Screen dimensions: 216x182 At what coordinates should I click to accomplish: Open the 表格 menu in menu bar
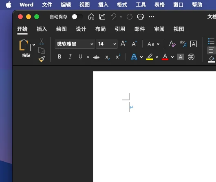[x=159, y=5]
